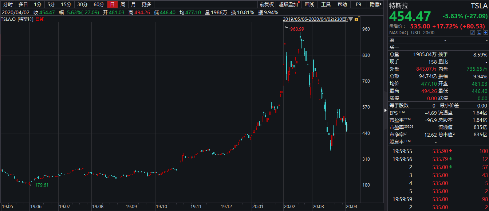Select the 60分 period tab
Viewport: 489px width, 211px height.
(x=99, y=4)
